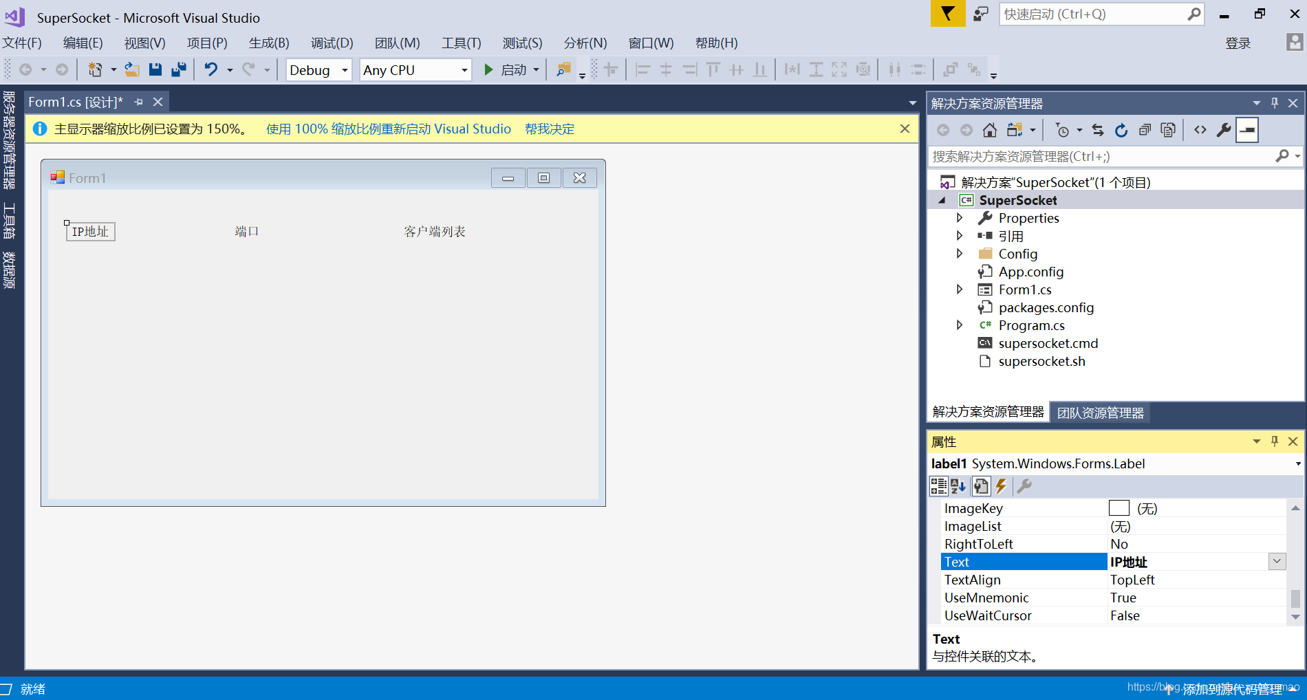Click the Find in Files toolbar icon
Image resolution: width=1307 pixels, height=700 pixels.
(x=563, y=69)
